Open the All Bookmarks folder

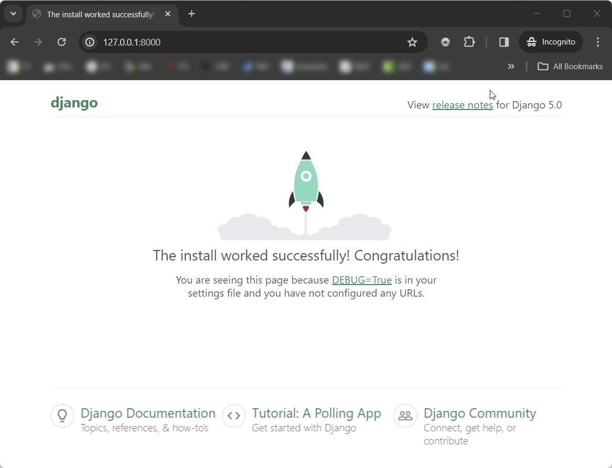click(570, 66)
